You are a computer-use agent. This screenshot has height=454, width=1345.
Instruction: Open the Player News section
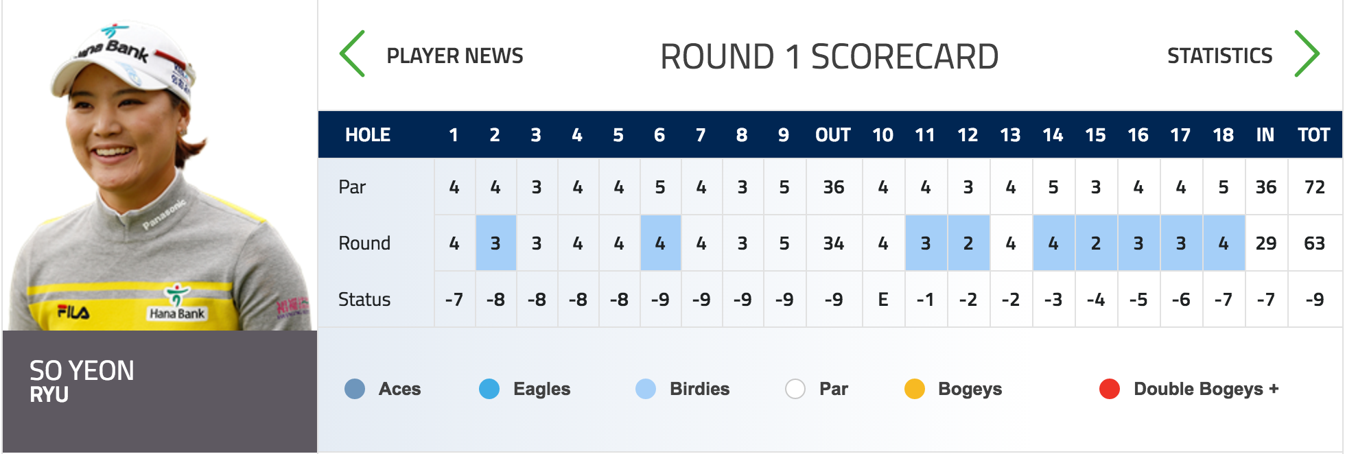click(x=454, y=56)
